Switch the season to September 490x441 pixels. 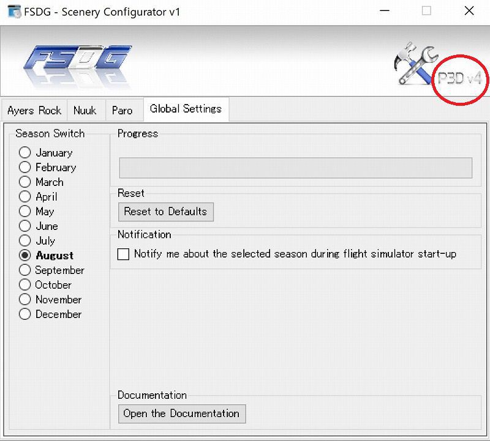coord(24,270)
